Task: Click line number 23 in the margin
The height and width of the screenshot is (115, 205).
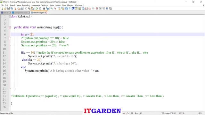Action: pos(4,96)
